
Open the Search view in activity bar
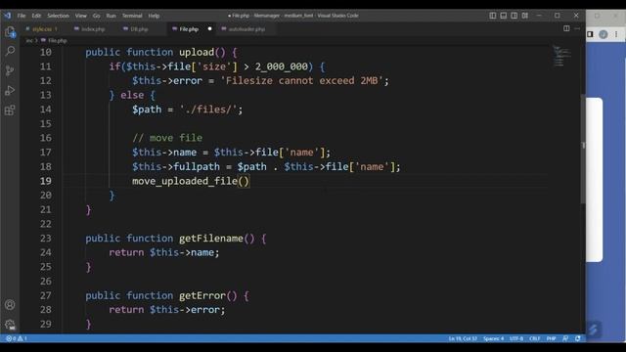coord(10,51)
